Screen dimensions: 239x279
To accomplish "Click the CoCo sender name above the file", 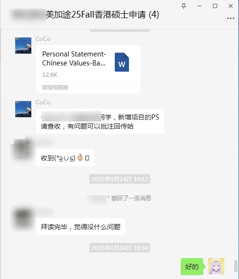I will pos(43,39).
